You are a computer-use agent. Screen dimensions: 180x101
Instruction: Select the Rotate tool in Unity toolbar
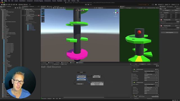click(7, 4)
